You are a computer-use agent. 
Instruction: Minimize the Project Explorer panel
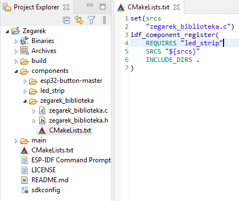[x=90, y=6]
